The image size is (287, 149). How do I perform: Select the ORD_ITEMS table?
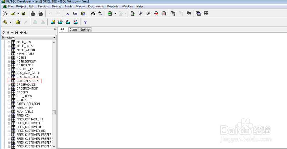pyautogui.click(x=24, y=96)
